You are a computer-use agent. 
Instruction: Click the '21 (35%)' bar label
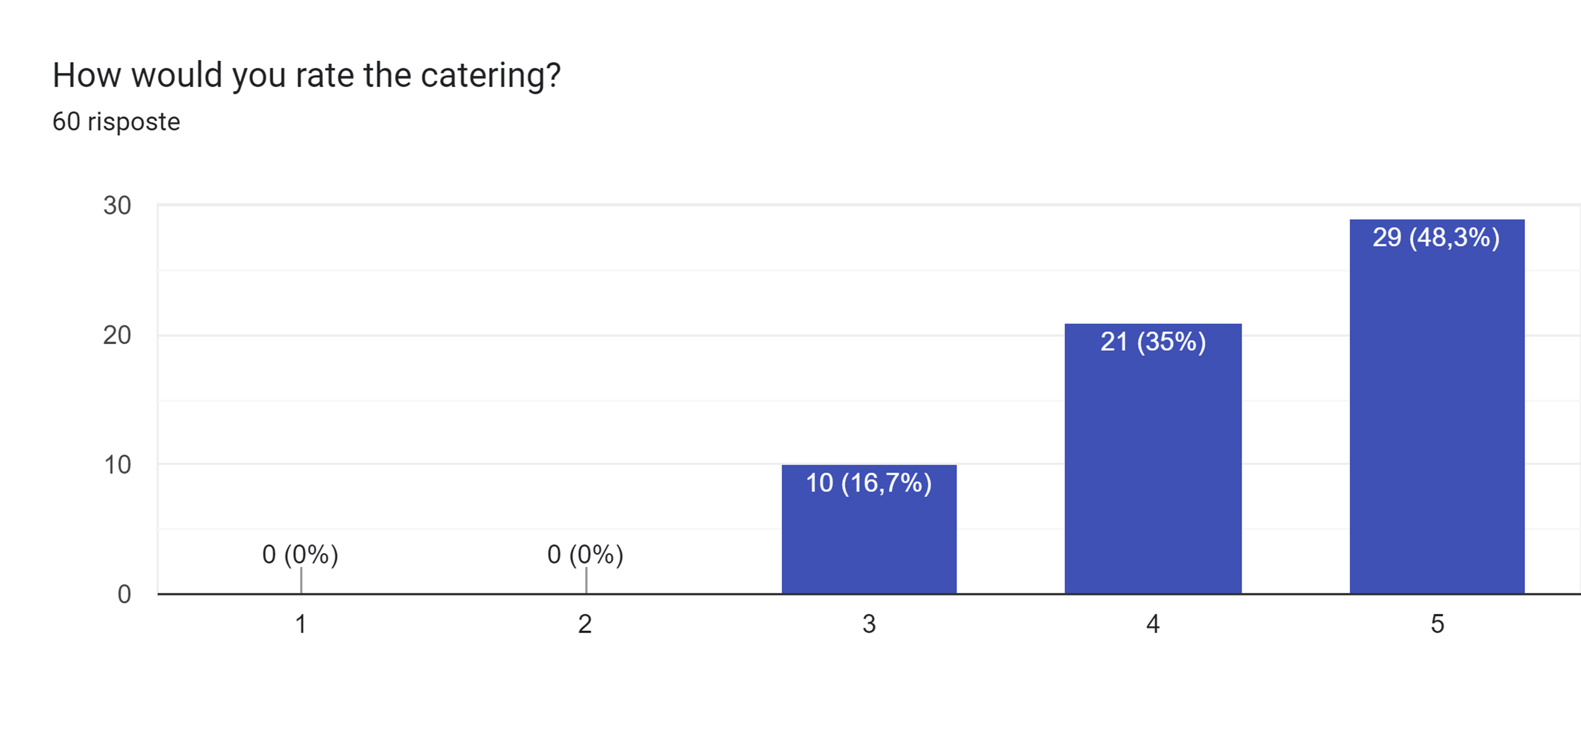pyautogui.click(x=1152, y=342)
